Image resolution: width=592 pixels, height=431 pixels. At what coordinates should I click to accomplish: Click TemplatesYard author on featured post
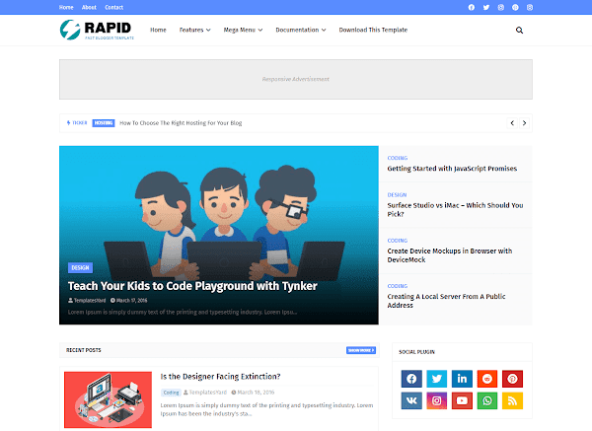87,301
